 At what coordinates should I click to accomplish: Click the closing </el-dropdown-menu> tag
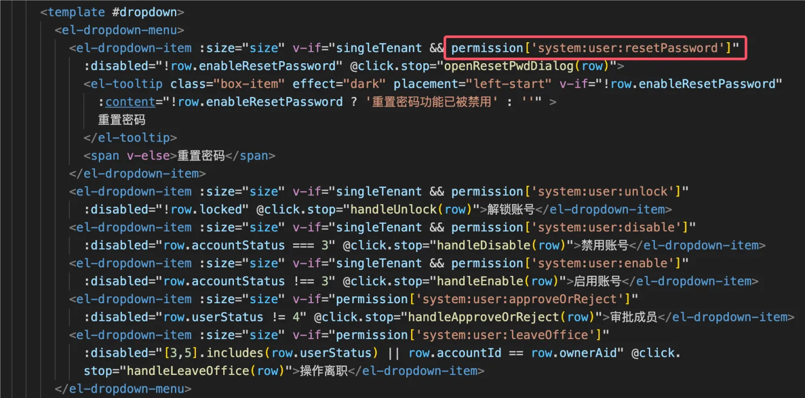[x=123, y=388]
